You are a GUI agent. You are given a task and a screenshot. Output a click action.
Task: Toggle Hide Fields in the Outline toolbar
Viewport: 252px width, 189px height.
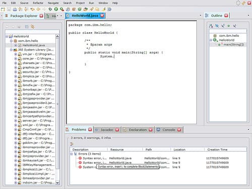click(x=217, y=26)
